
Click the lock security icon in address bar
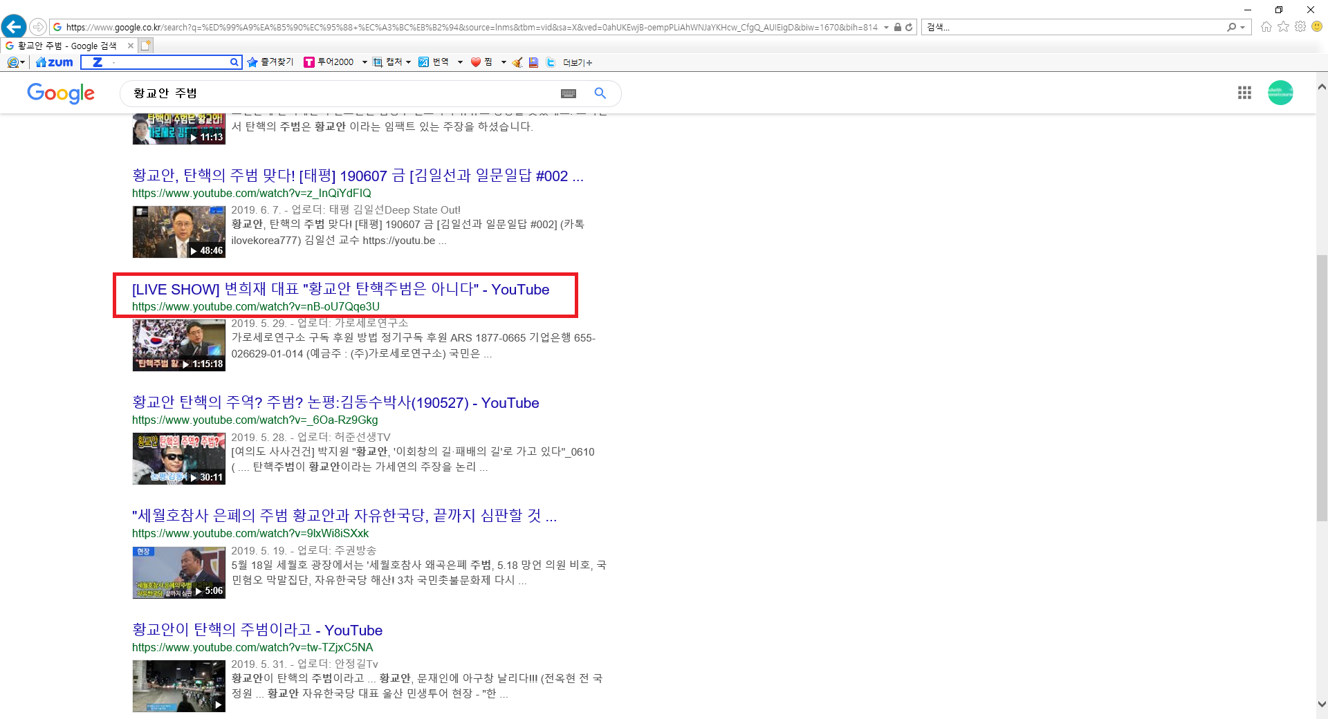click(x=897, y=27)
